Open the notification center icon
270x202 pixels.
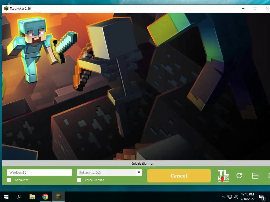click(x=262, y=197)
